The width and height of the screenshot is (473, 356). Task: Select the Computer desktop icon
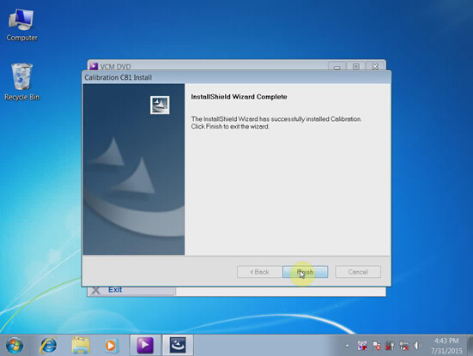pyautogui.click(x=21, y=25)
